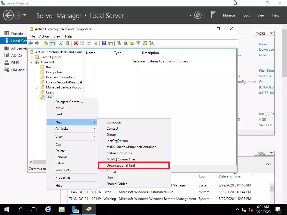Choose Delegate Control from context menu

click(69, 102)
